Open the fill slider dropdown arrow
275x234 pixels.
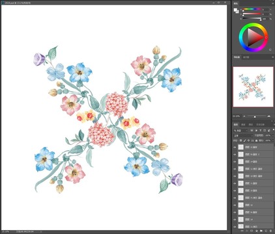pos(273,140)
